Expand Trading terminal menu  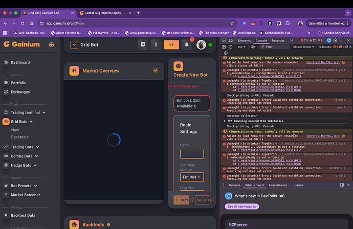pyautogui.click(x=44, y=112)
